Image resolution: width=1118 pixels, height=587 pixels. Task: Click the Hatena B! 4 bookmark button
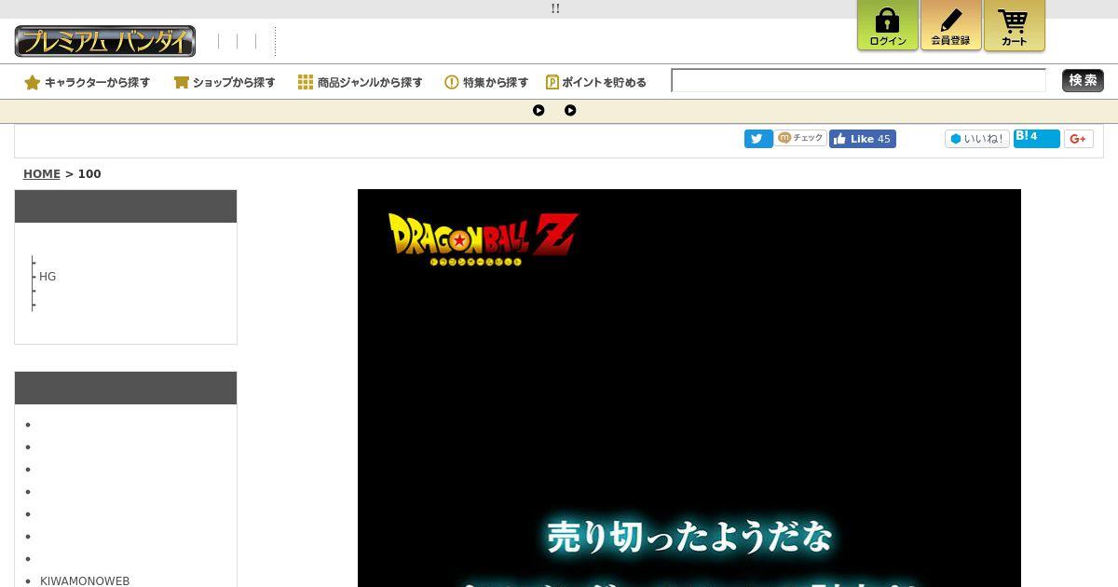1037,138
